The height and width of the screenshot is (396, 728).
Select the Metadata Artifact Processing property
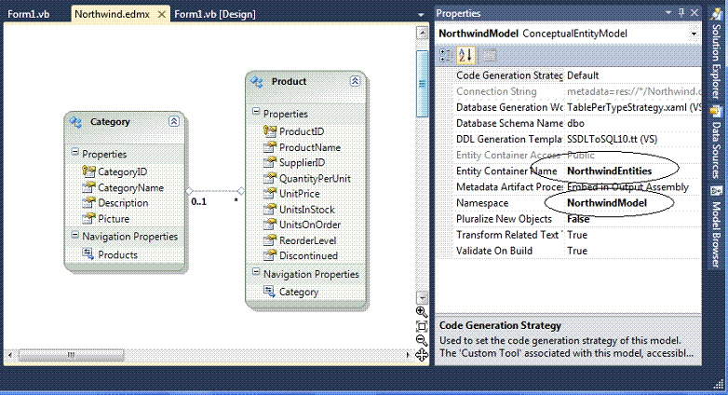tap(509, 187)
